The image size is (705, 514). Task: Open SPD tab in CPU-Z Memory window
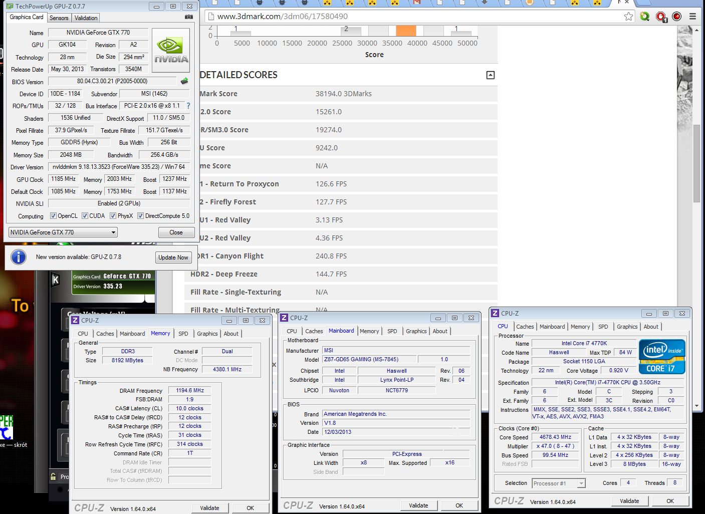(183, 334)
